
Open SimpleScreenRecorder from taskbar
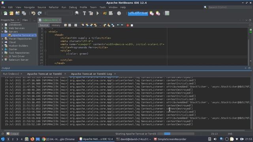[170, 139]
